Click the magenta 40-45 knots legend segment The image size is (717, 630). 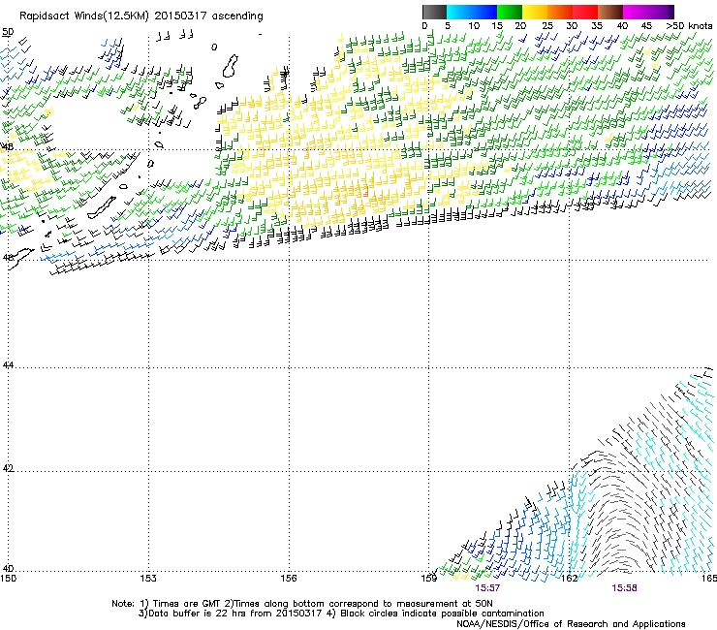pyautogui.click(x=636, y=12)
